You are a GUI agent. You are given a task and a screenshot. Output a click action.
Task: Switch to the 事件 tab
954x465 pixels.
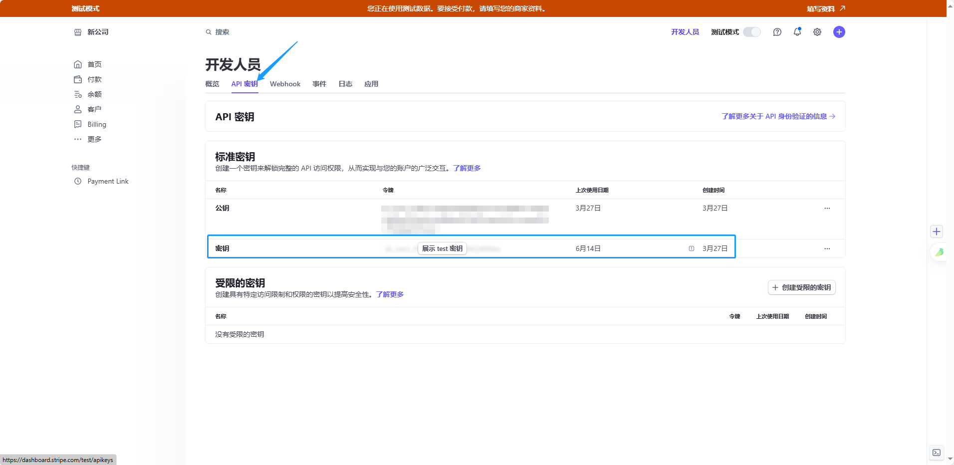tap(319, 84)
